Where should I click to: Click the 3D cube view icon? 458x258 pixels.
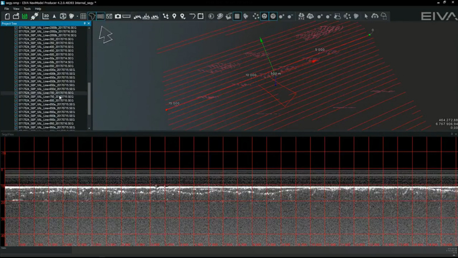(x=63, y=16)
